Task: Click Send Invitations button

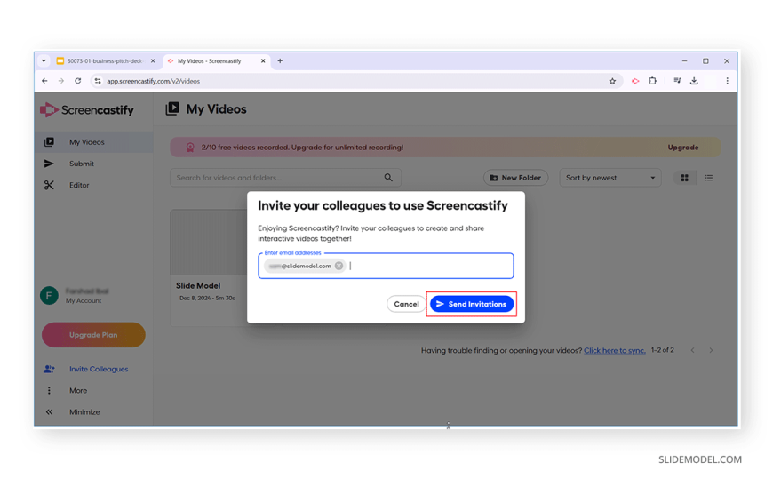Action: [471, 304]
